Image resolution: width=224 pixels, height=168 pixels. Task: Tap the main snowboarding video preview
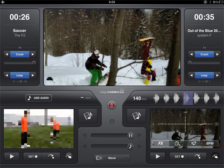pos(112,47)
